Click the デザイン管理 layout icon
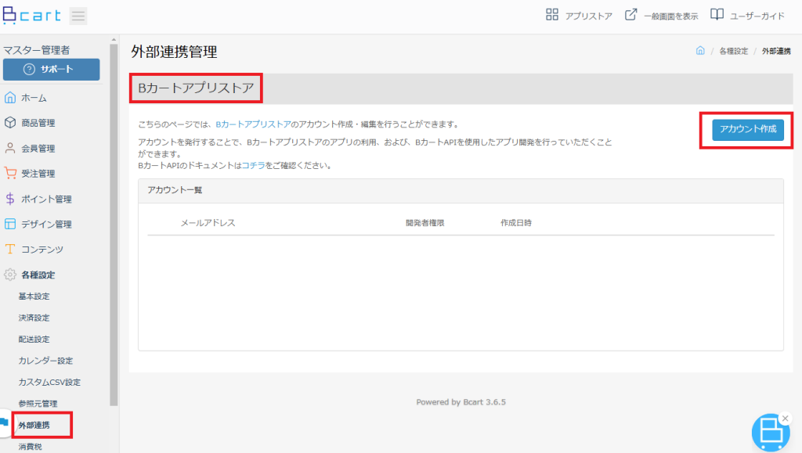 pyautogui.click(x=9, y=224)
